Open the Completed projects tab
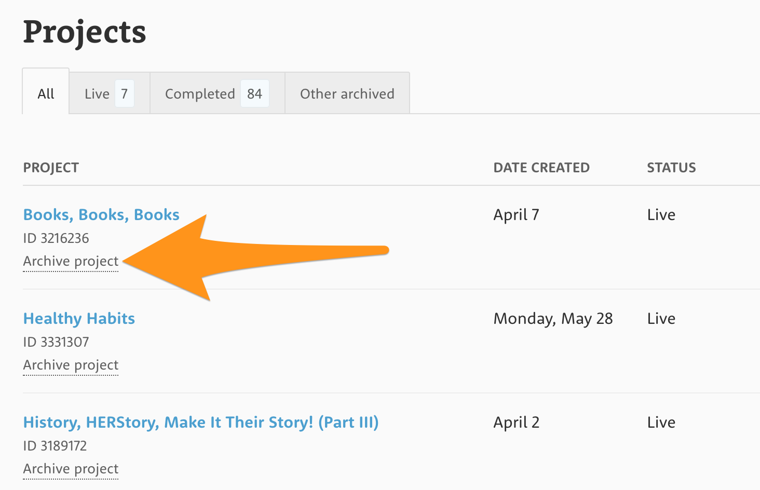This screenshot has height=490, width=760. tap(218, 93)
